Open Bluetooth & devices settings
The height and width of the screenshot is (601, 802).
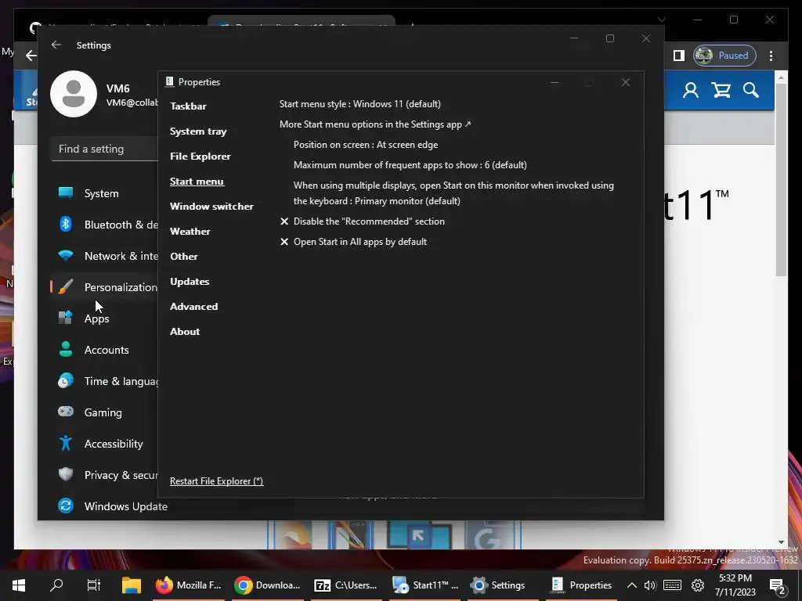[x=104, y=225]
